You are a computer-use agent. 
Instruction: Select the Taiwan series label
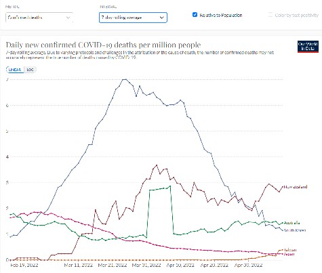[290, 250]
